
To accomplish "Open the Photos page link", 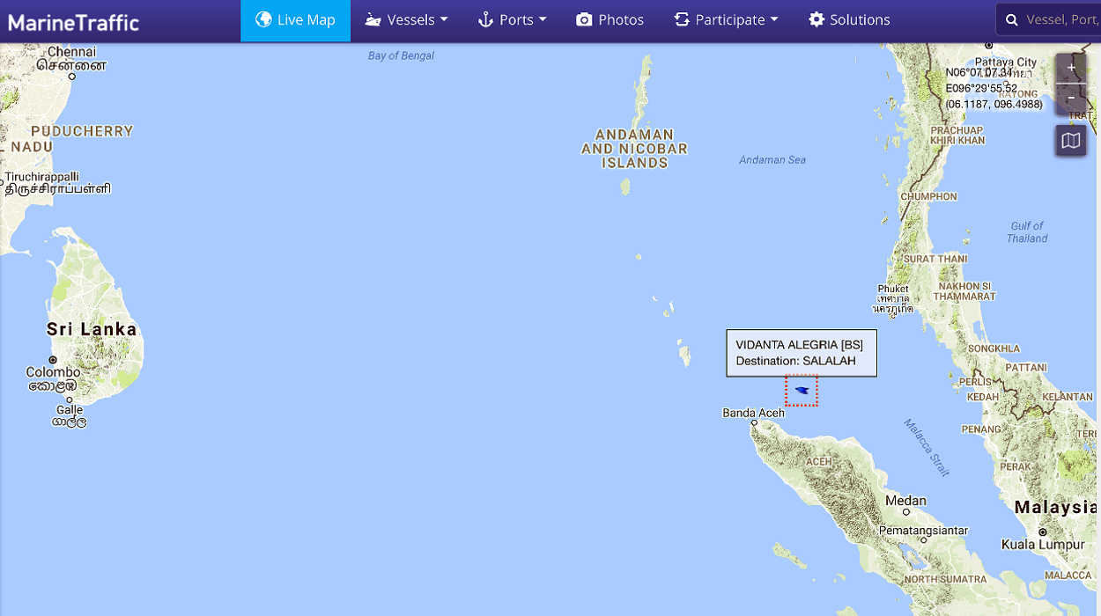I will 621,19.
